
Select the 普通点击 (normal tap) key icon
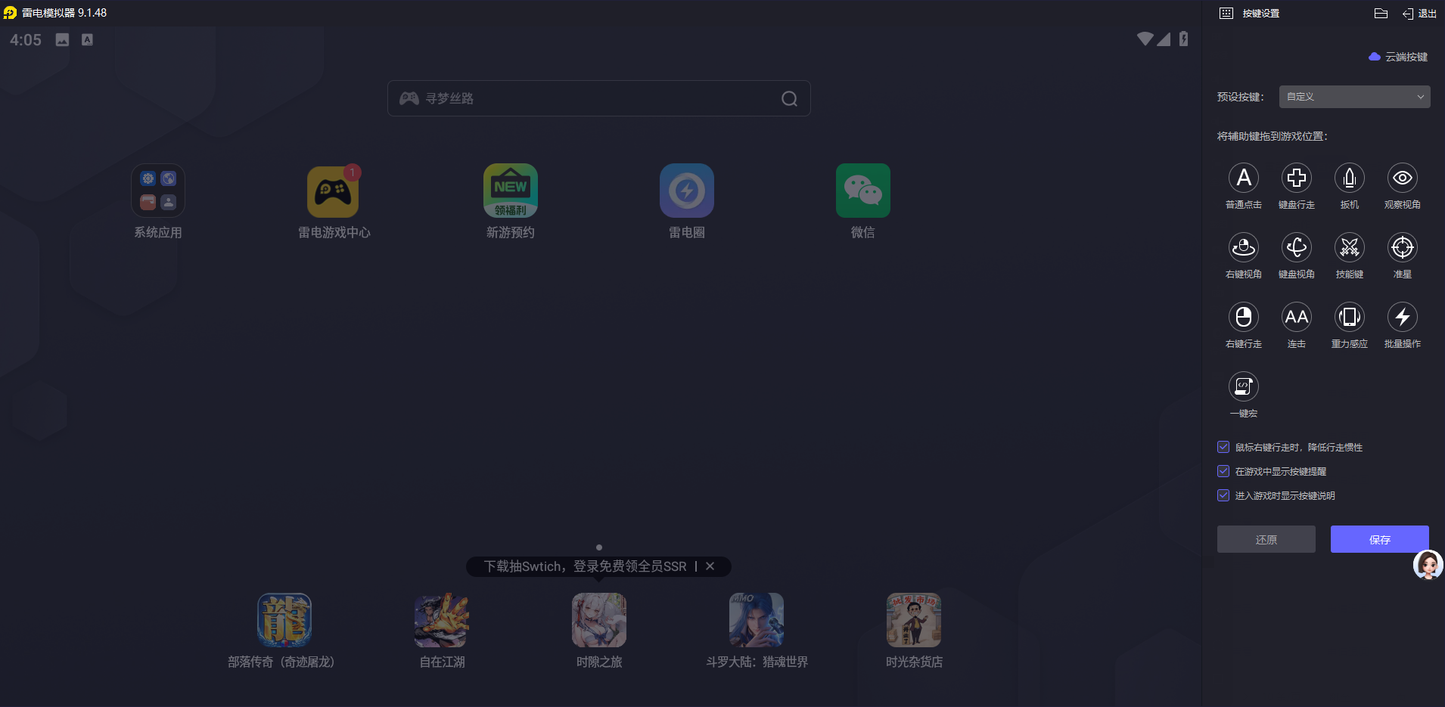pos(1243,178)
